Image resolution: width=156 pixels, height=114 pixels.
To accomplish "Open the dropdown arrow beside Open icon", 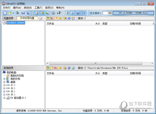I will 13,13.
